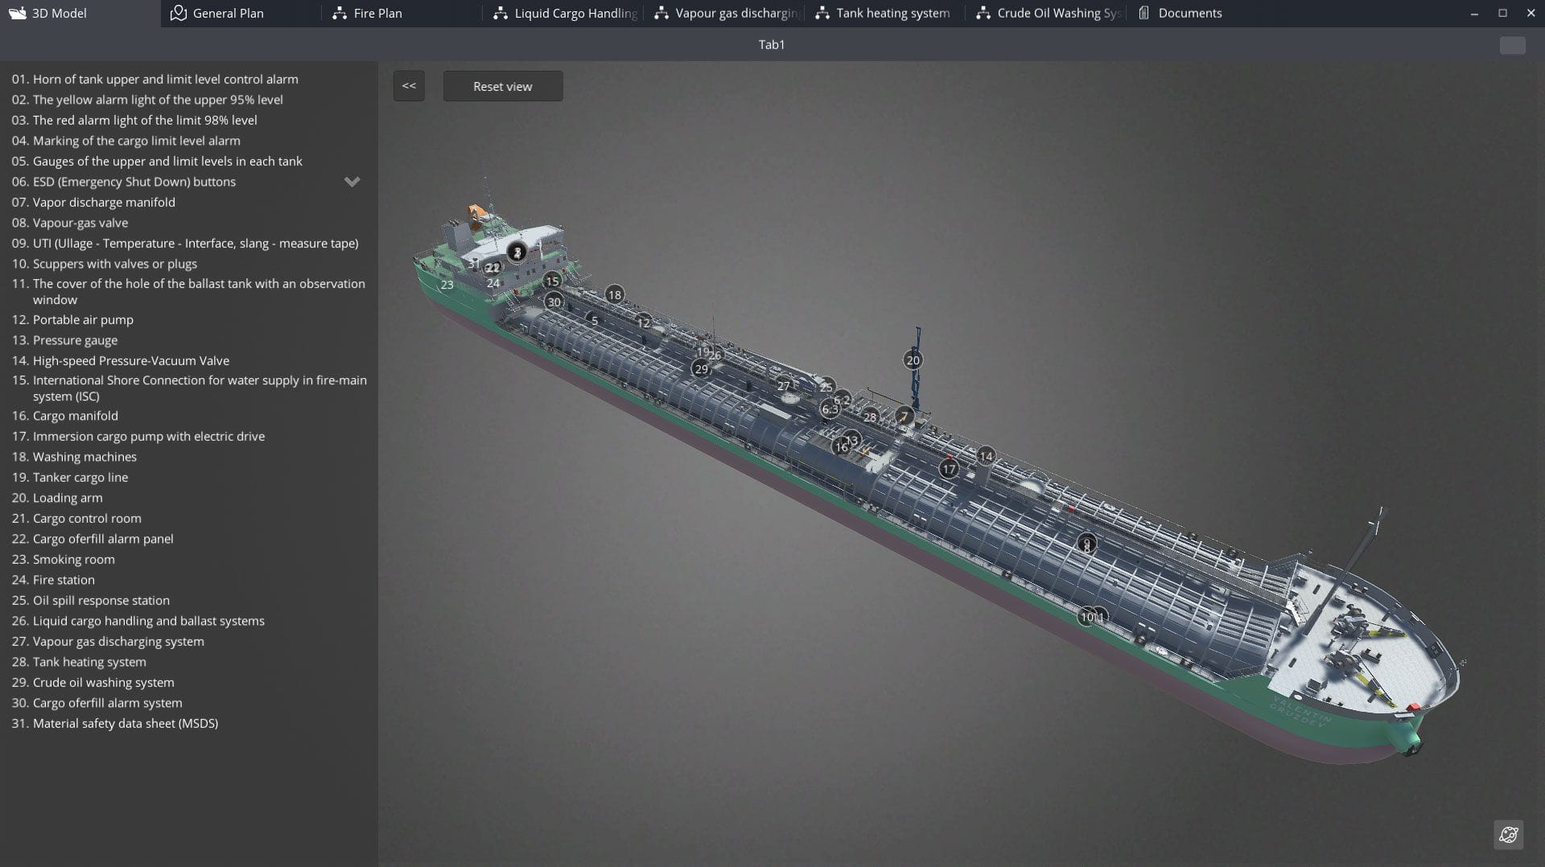
Task: Collapse the sidebar using the << button
Action: pos(408,85)
